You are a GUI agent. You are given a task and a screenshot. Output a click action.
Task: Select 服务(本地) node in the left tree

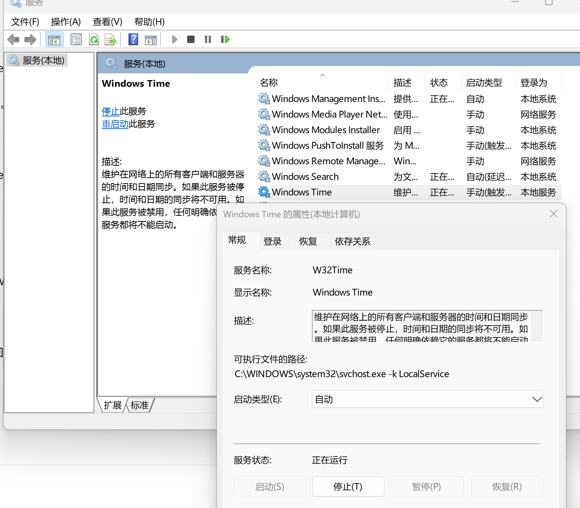[x=37, y=60]
